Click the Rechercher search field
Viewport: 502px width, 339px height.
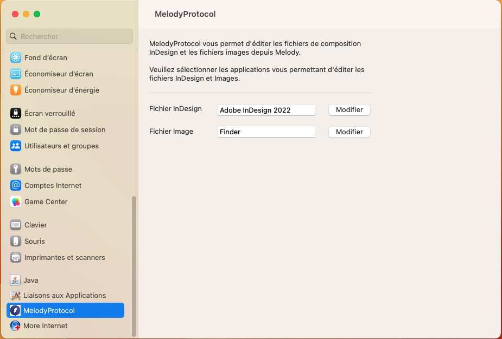click(69, 36)
